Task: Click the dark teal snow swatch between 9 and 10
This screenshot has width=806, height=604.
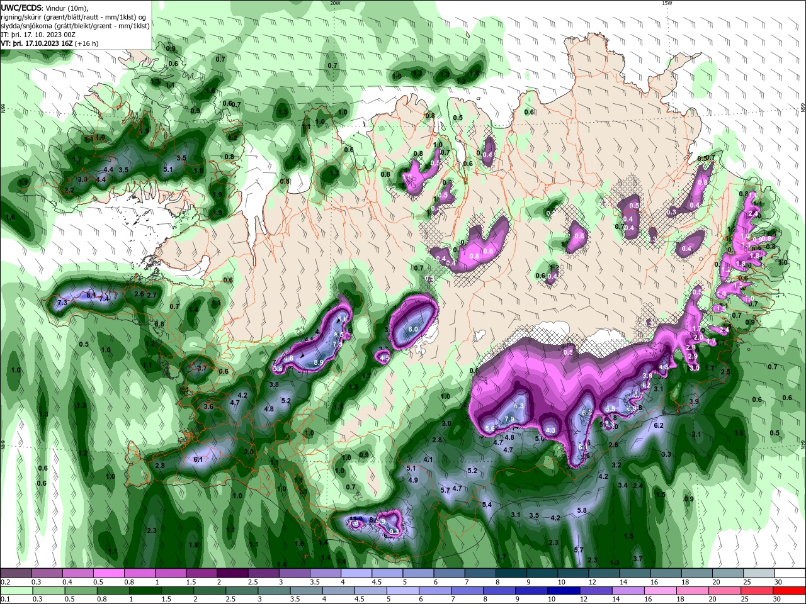Action: 542,573
